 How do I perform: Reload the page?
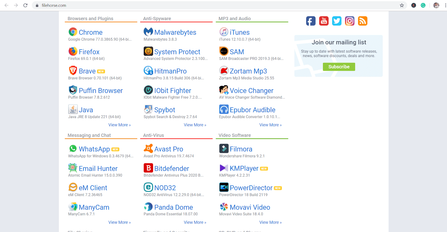point(25,5)
